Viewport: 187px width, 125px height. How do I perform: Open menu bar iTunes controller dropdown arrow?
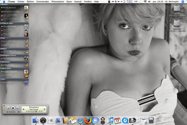[x=122, y=1]
